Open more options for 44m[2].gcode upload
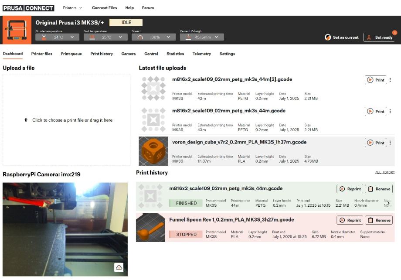 [390, 80]
